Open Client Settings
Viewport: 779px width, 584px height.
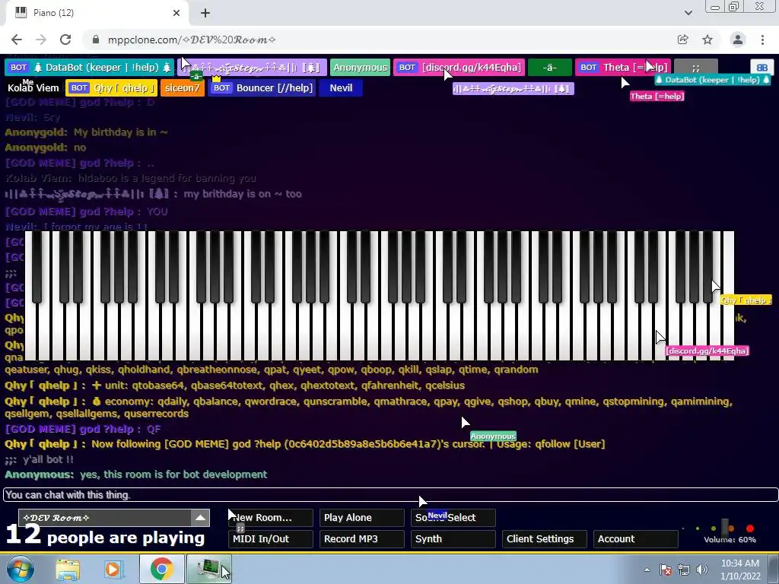545,539
